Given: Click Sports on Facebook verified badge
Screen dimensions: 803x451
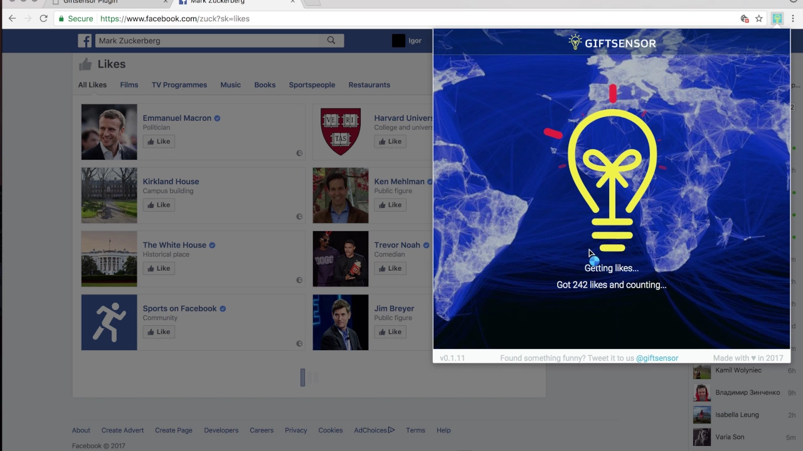Looking at the screenshot, I should [x=223, y=308].
